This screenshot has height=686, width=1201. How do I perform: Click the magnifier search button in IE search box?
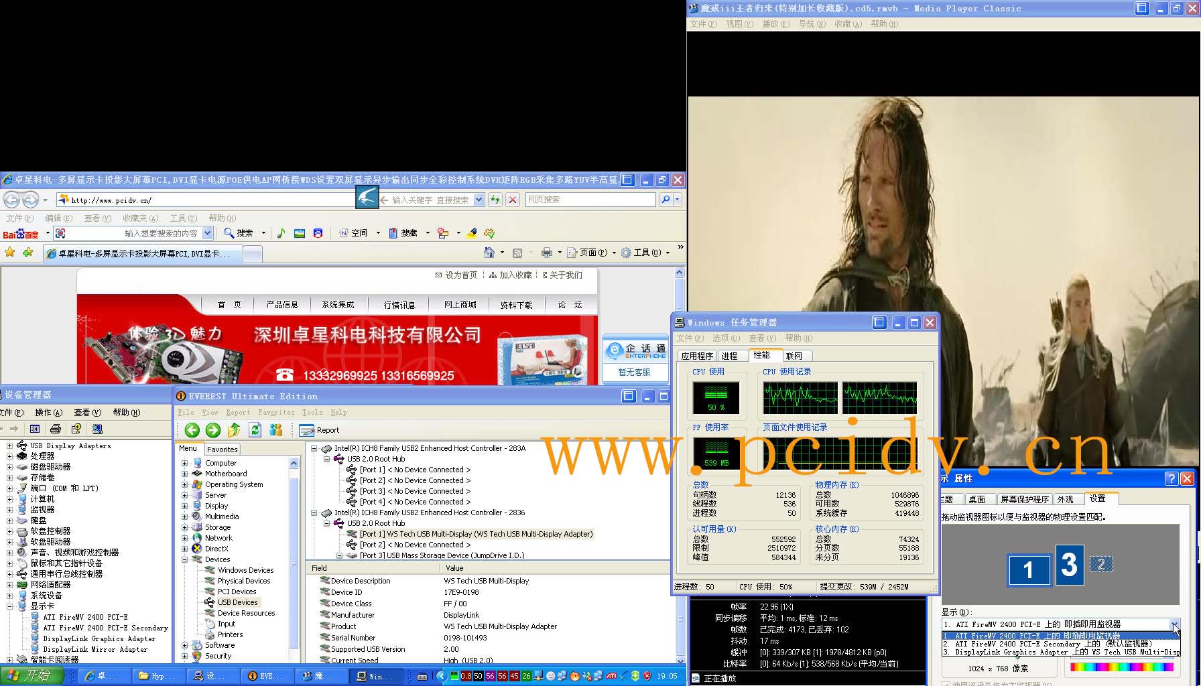666,200
